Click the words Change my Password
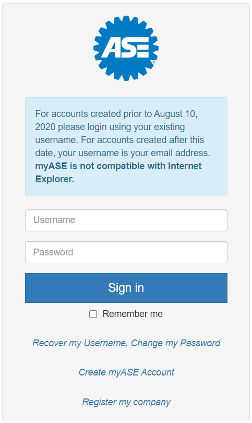Screen dimensions: 252x423 pyautogui.click(x=176, y=343)
